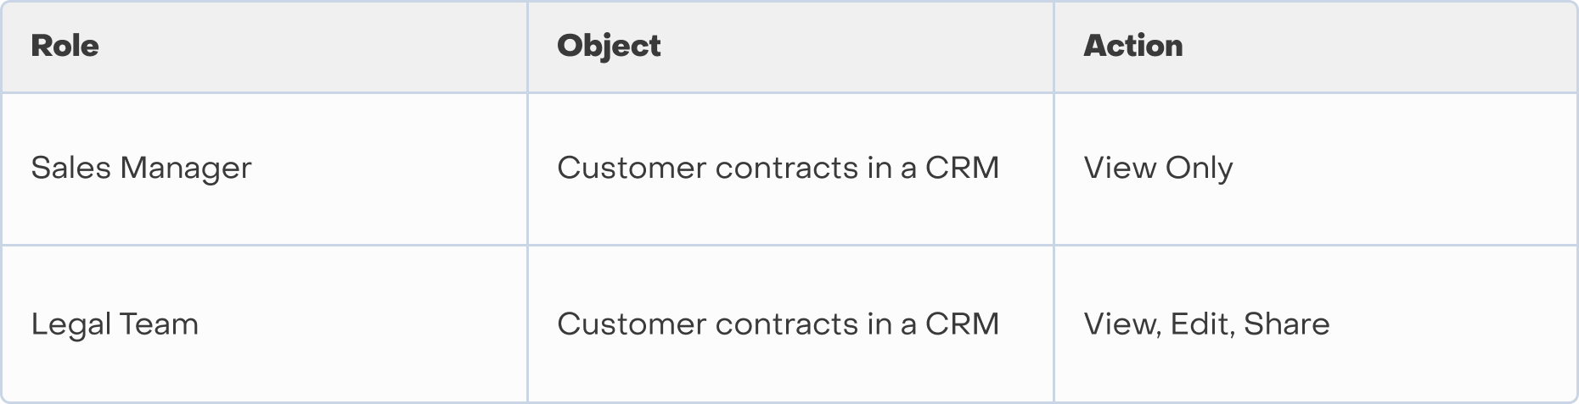
Task: Click the word Legal in the Role column
Action: [x=71, y=324]
